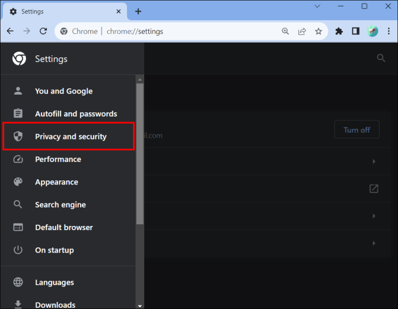Toggle the side panel icon
Screen dimensions: 398x309
click(x=356, y=31)
